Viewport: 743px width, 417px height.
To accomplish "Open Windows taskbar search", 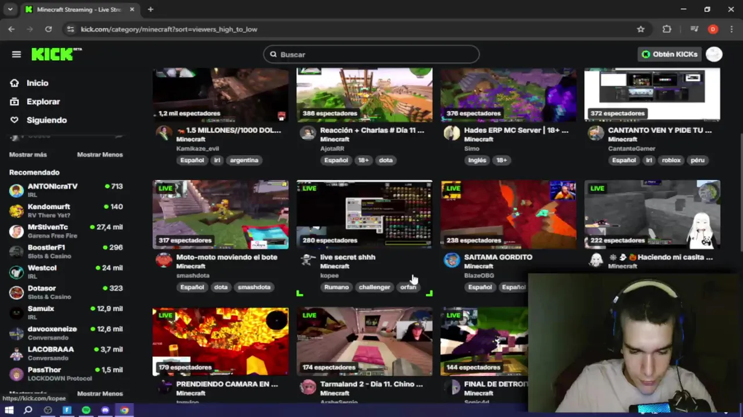I will point(28,410).
